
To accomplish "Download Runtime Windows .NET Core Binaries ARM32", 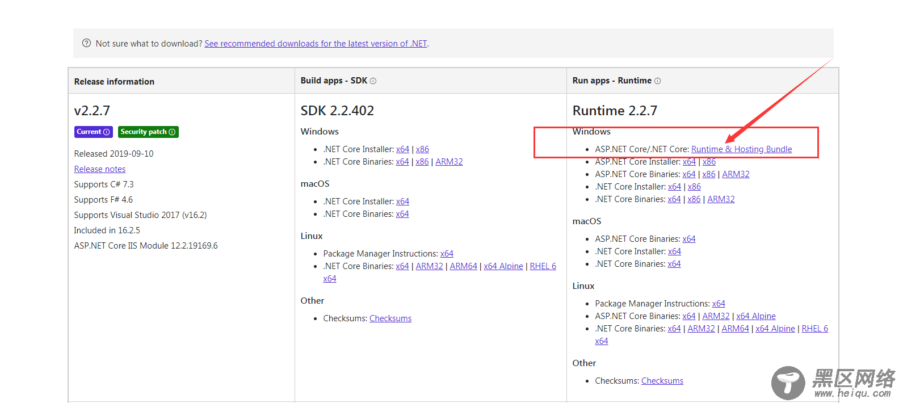I will click(721, 199).
